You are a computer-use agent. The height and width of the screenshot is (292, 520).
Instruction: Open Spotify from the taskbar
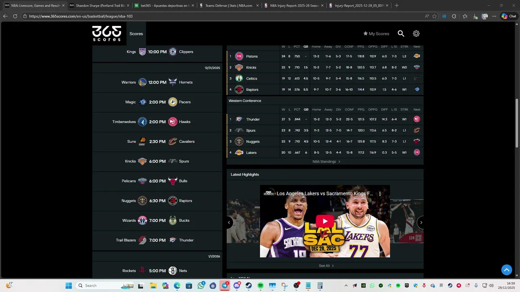click(x=260, y=286)
